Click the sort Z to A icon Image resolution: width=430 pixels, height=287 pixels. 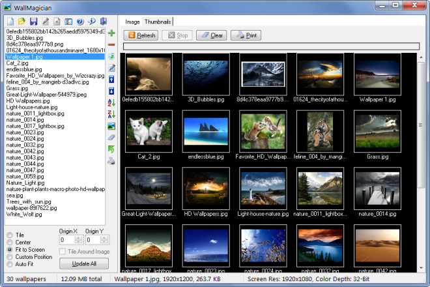(x=111, y=114)
